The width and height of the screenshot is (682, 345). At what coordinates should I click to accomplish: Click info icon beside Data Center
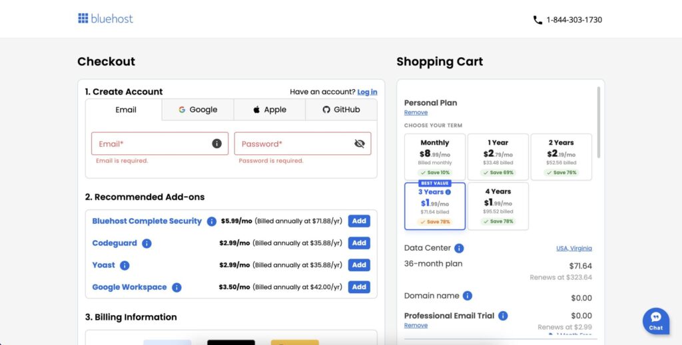tap(459, 248)
